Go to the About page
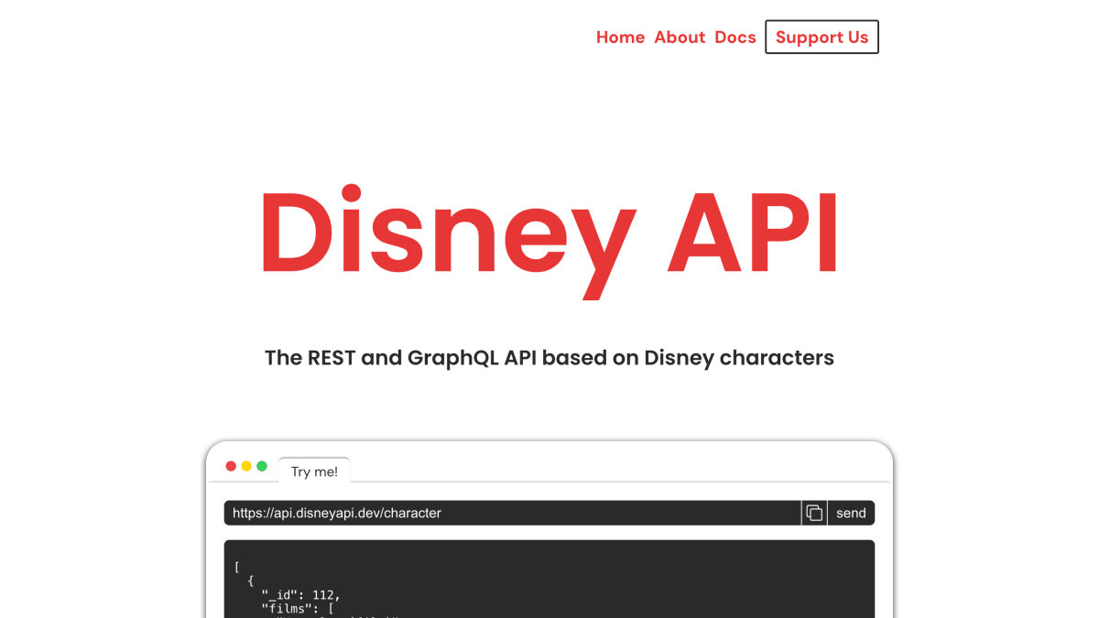 point(680,38)
